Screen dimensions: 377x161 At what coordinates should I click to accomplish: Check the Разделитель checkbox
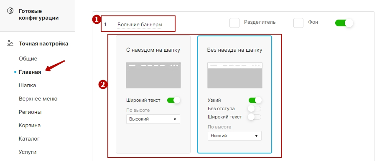point(234,23)
